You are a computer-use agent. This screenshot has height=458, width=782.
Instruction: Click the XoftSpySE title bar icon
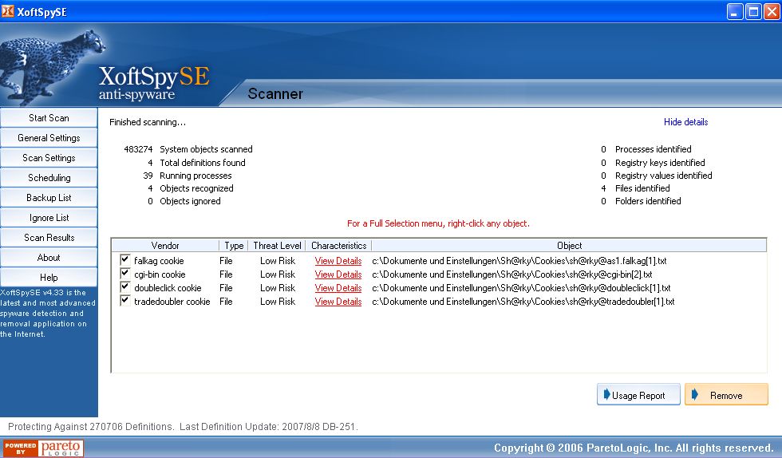click(x=8, y=11)
